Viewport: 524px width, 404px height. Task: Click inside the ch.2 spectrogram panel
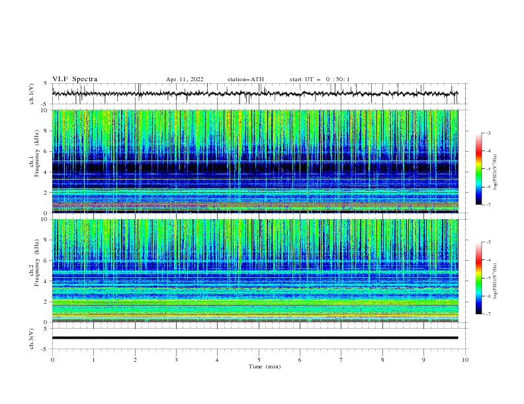pos(255,271)
